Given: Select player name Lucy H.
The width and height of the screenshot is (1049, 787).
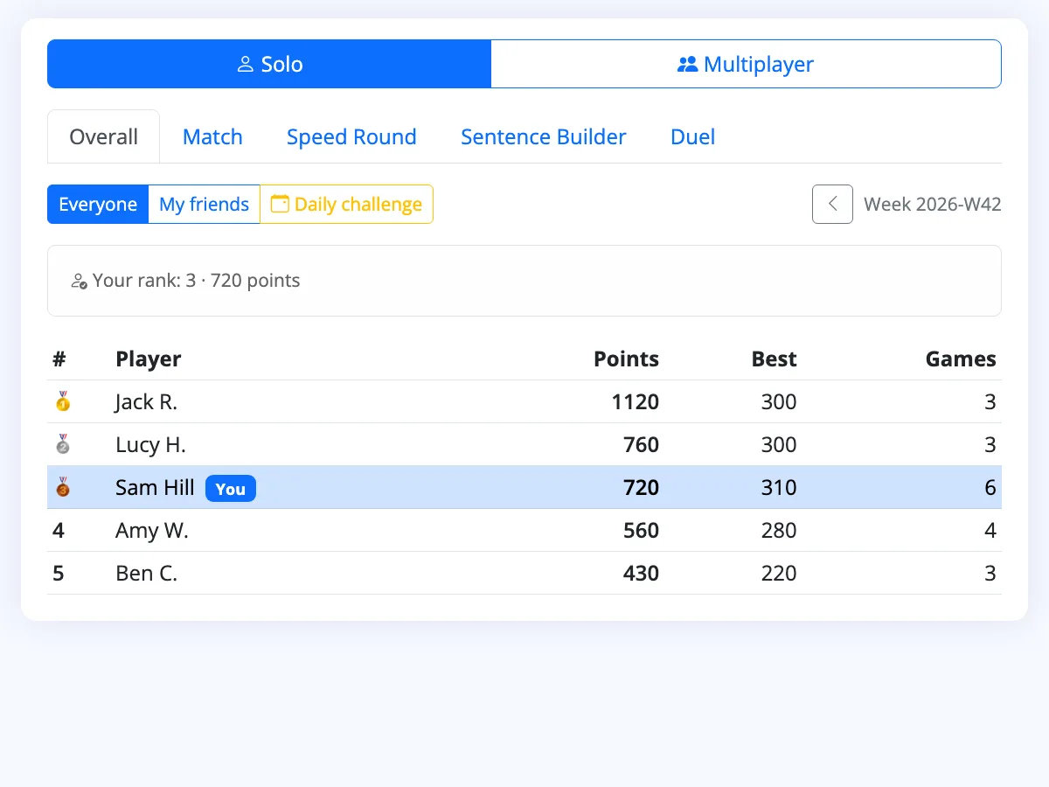Looking at the screenshot, I should point(150,445).
